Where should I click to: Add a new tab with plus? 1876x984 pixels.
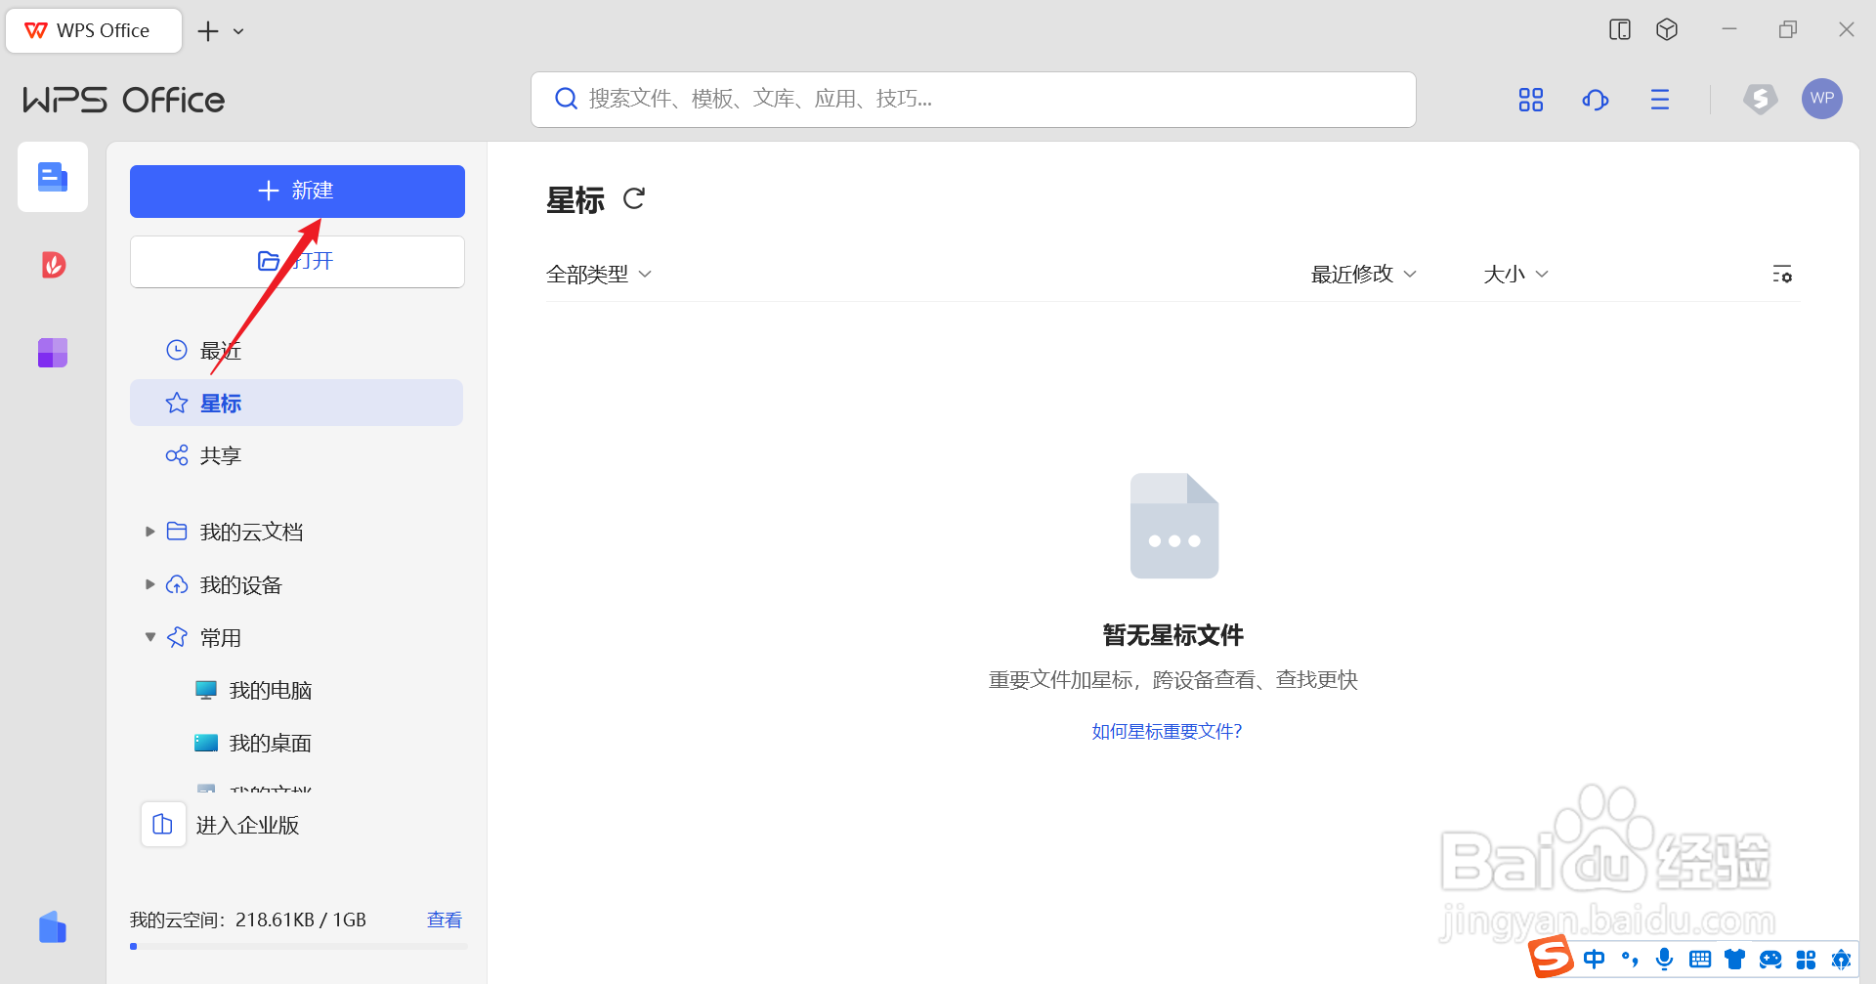click(208, 31)
